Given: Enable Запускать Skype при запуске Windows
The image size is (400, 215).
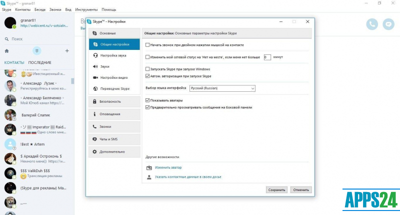Looking at the screenshot, I should (147, 69).
